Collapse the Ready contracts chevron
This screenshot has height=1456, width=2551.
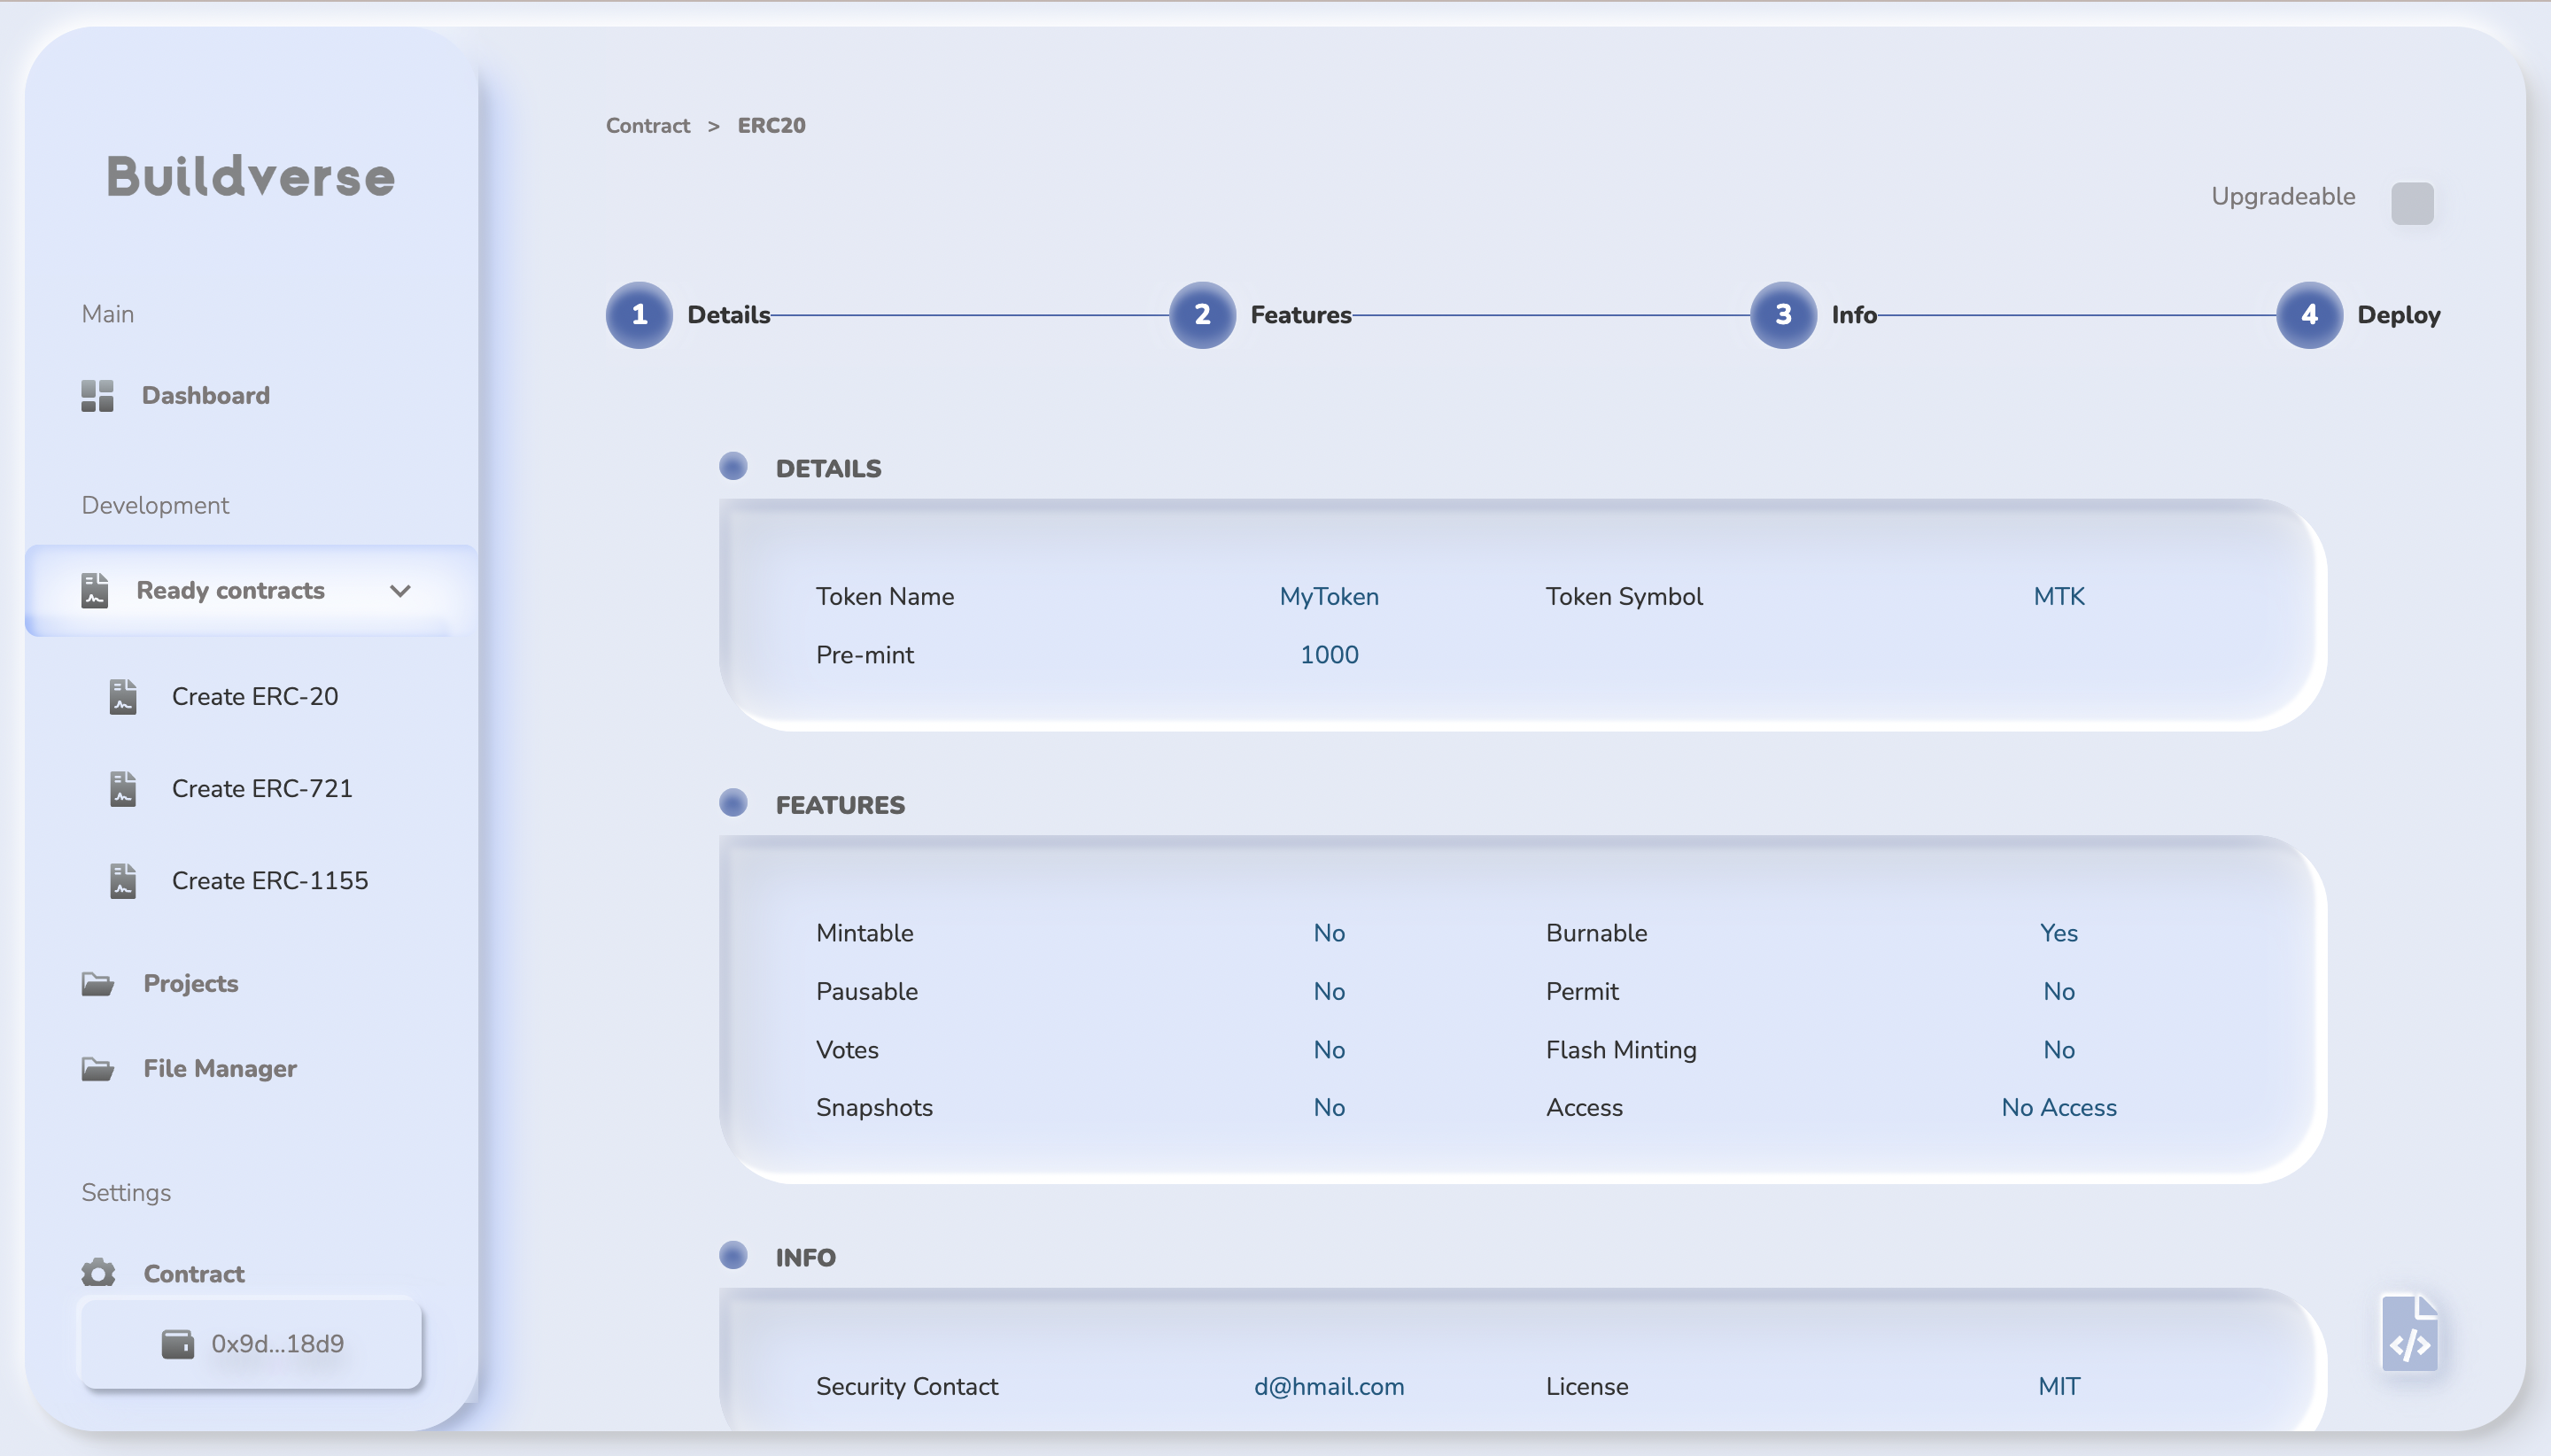[x=400, y=591]
